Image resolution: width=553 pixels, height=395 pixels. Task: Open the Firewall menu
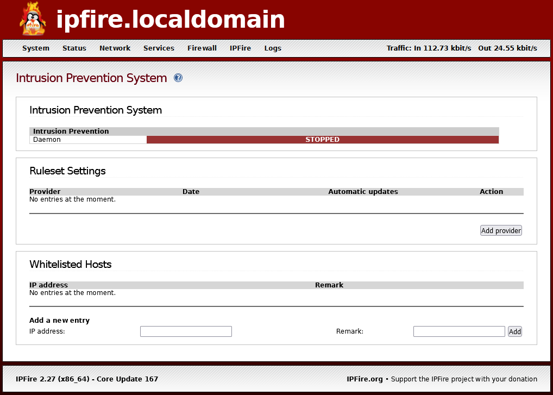(x=202, y=48)
